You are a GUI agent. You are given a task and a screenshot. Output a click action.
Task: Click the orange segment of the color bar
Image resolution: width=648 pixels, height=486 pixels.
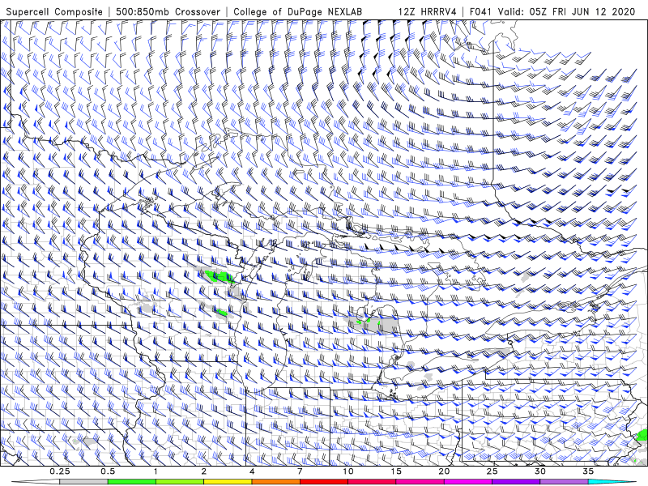(x=275, y=482)
